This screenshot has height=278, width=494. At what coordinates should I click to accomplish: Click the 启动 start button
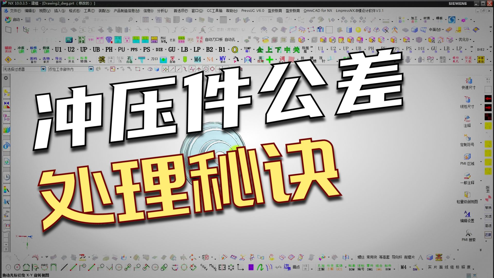(13, 20)
